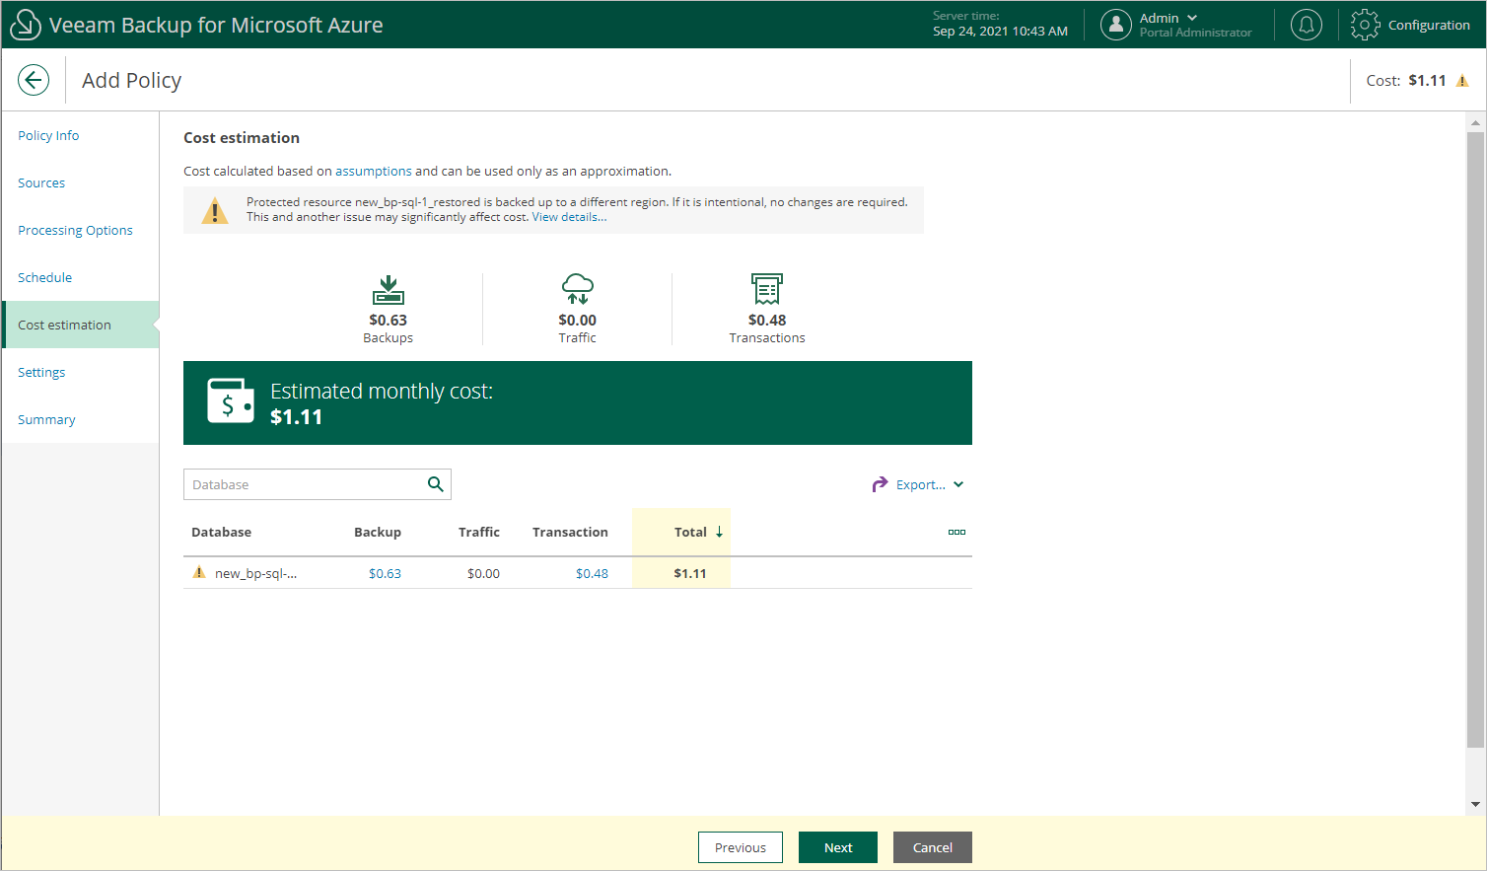
Task: Click the Previous button
Action: (741, 847)
